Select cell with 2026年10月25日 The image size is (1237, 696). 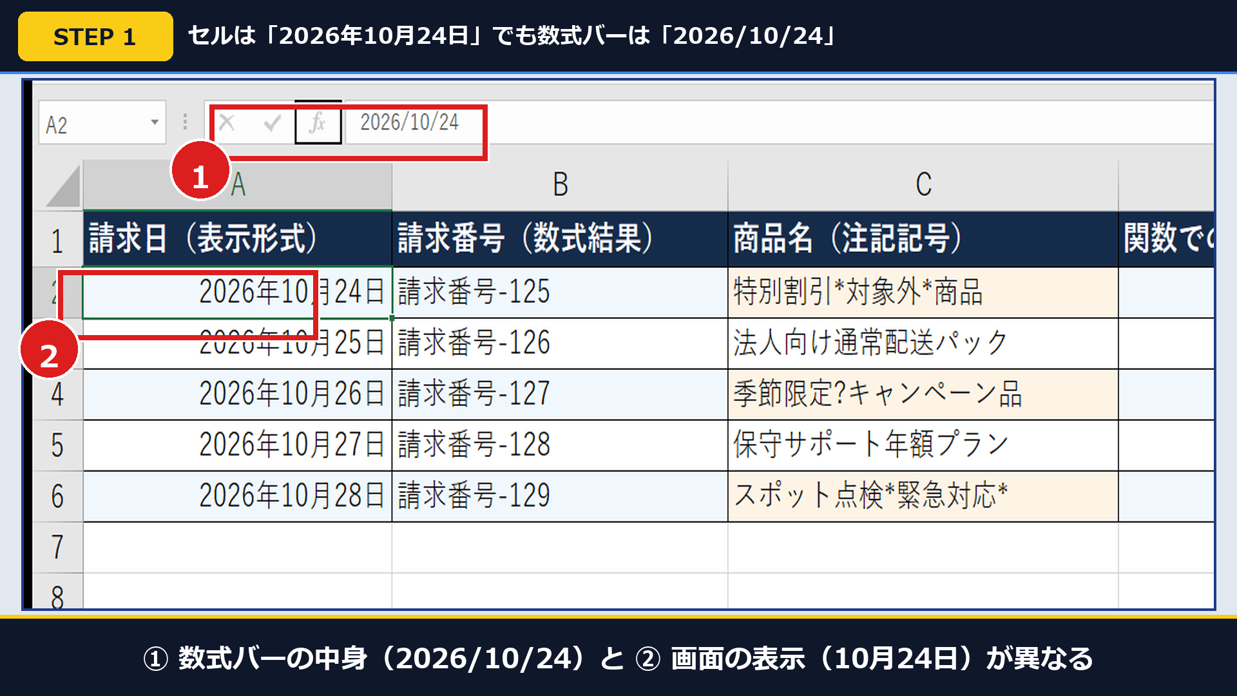pos(237,343)
